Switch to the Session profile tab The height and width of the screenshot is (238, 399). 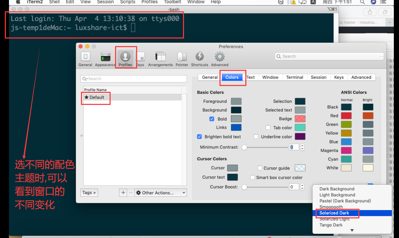click(319, 77)
